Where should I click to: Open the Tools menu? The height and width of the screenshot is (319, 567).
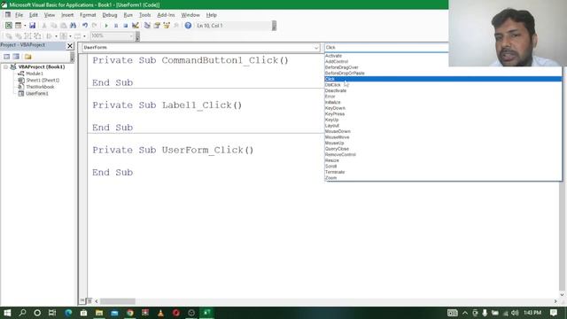tap(144, 15)
